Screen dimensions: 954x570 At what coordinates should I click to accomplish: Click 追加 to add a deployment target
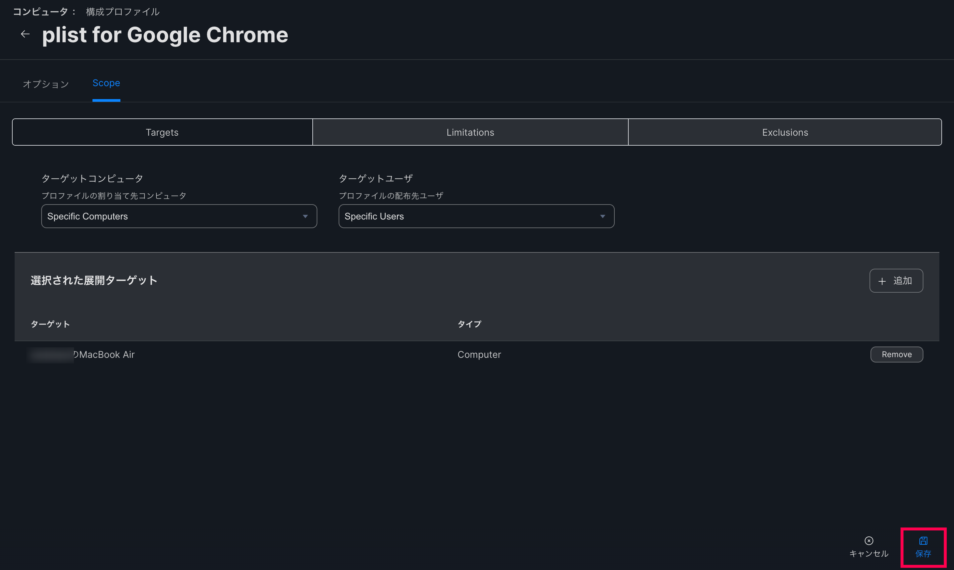tap(896, 281)
